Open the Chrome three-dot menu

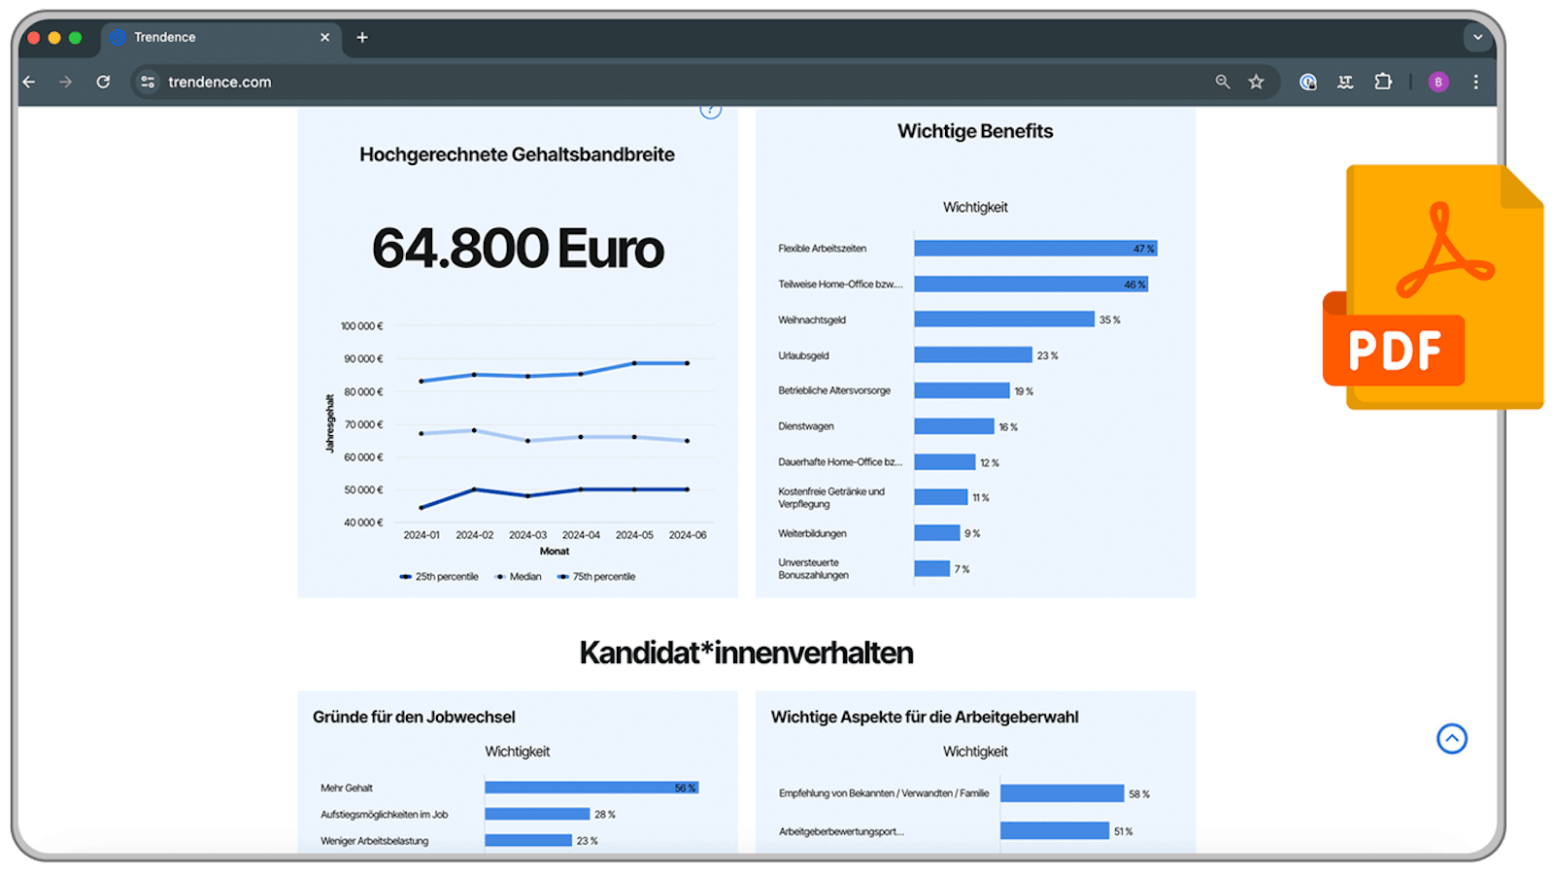coord(1475,83)
